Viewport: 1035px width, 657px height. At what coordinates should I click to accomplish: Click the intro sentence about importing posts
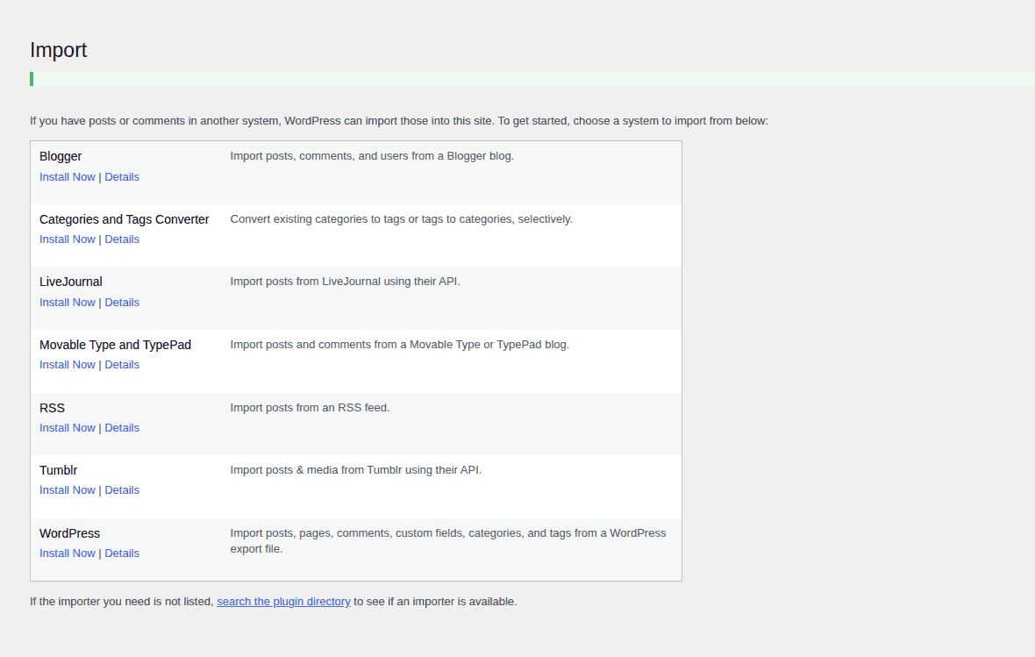click(x=399, y=121)
